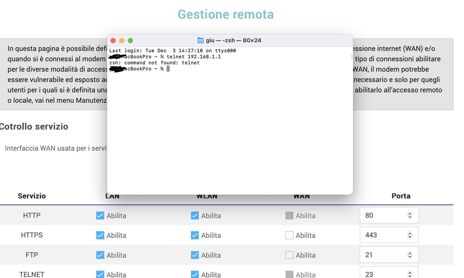Toggle the FTP WLAN checkbox
This screenshot has width=464, height=278.
[195, 255]
